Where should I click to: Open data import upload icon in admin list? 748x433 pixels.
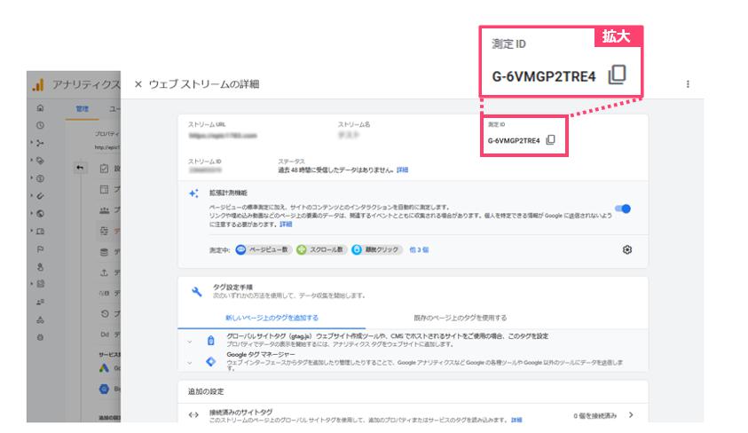[104, 272]
